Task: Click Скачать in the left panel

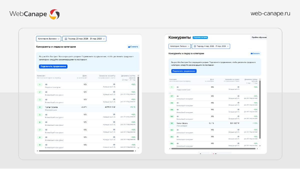Action: coord(133,47)
